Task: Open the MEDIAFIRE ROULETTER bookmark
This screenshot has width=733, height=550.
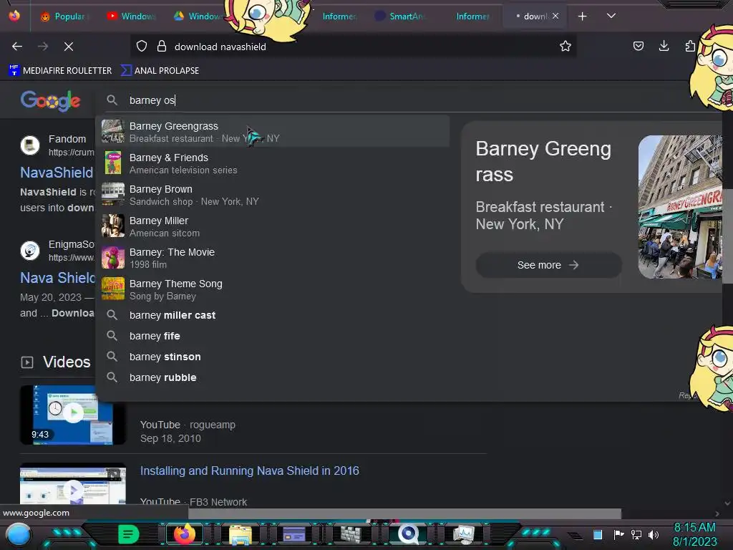Action: click(60, 71)
